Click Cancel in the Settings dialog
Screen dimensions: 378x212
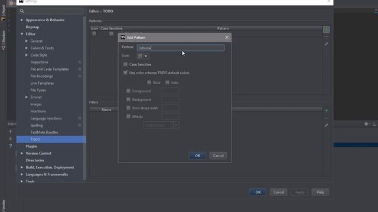tap(279, 192)
